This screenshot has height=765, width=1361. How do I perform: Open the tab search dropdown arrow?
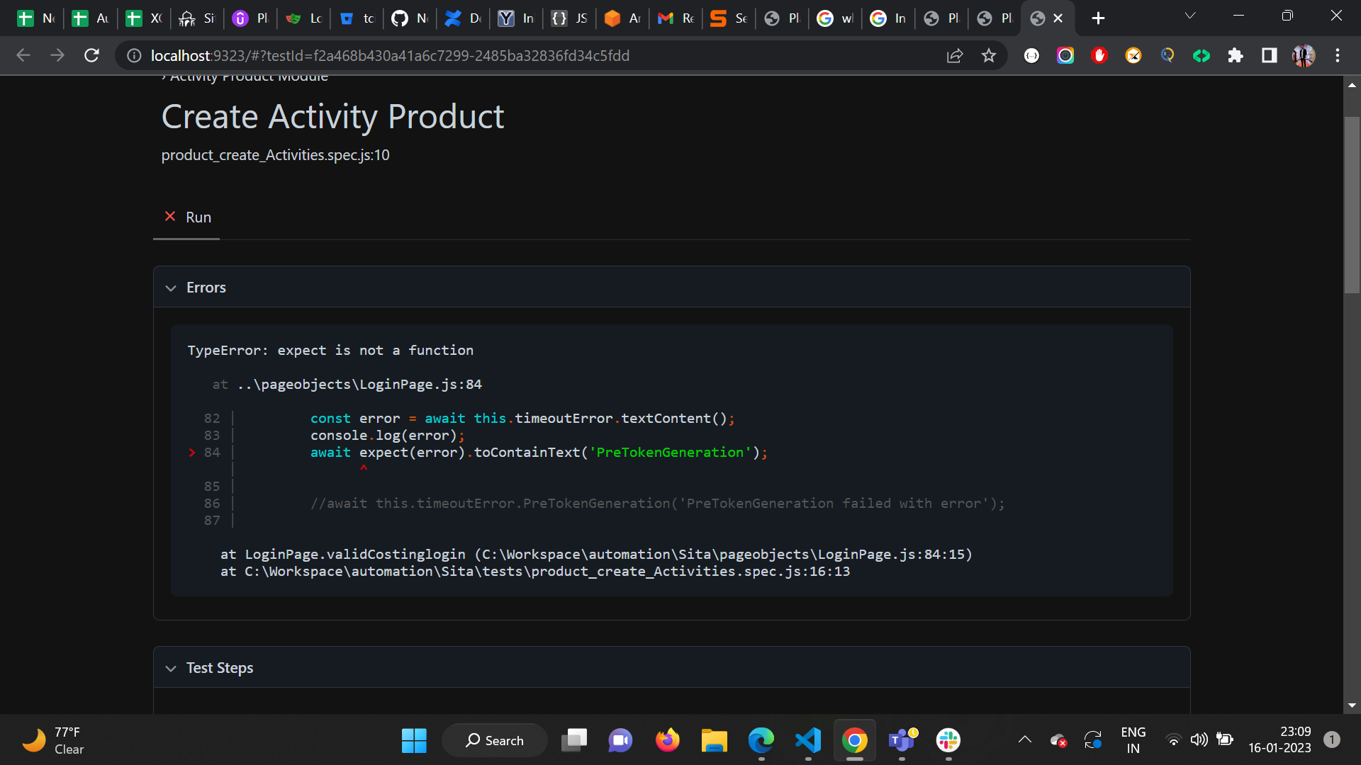pos(1190,15)
